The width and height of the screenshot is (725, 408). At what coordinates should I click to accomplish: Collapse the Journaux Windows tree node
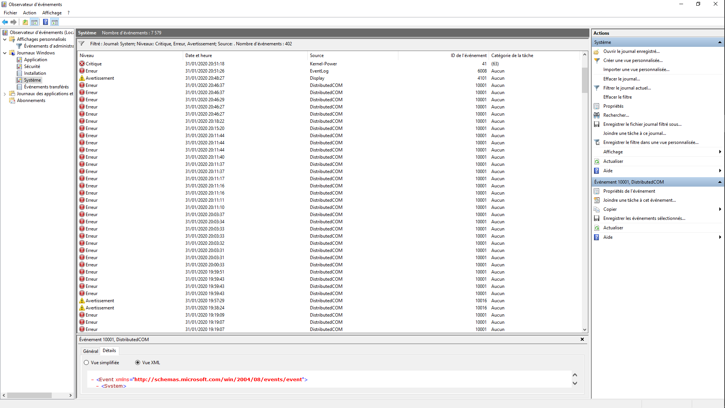(5, 53)
